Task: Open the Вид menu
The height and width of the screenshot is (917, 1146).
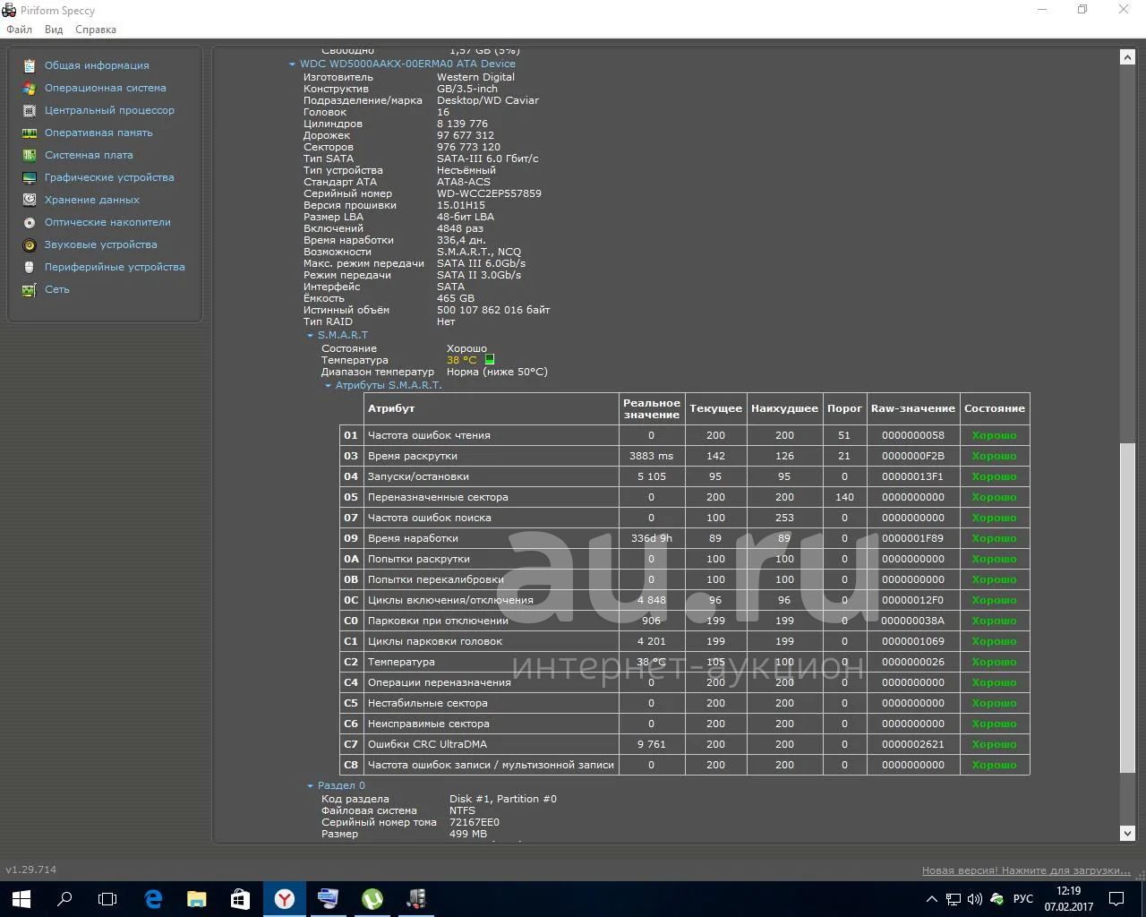Action: 54,30
